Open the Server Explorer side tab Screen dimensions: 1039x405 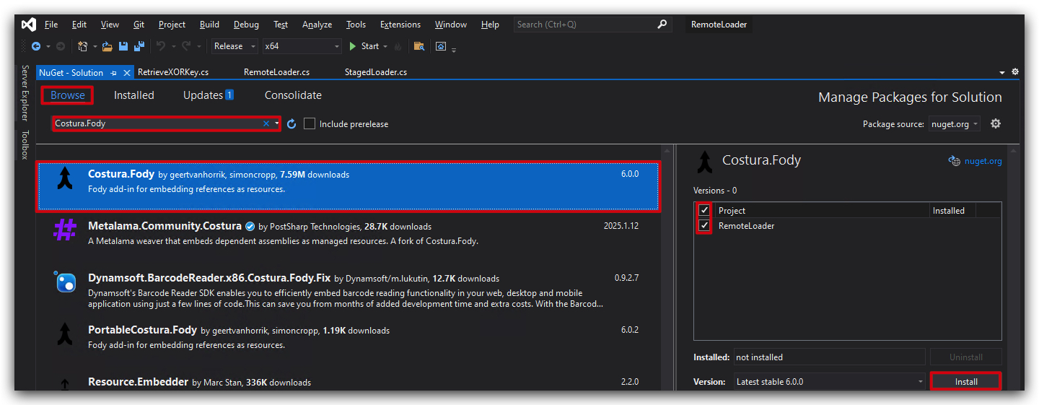pos(25,92)
